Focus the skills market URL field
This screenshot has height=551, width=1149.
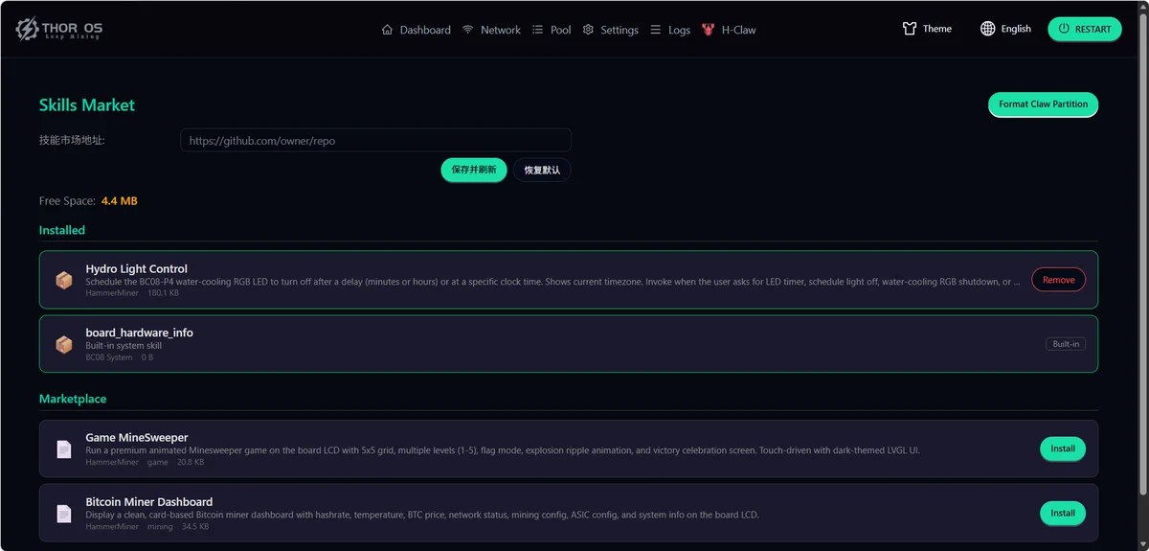[375, 140]
